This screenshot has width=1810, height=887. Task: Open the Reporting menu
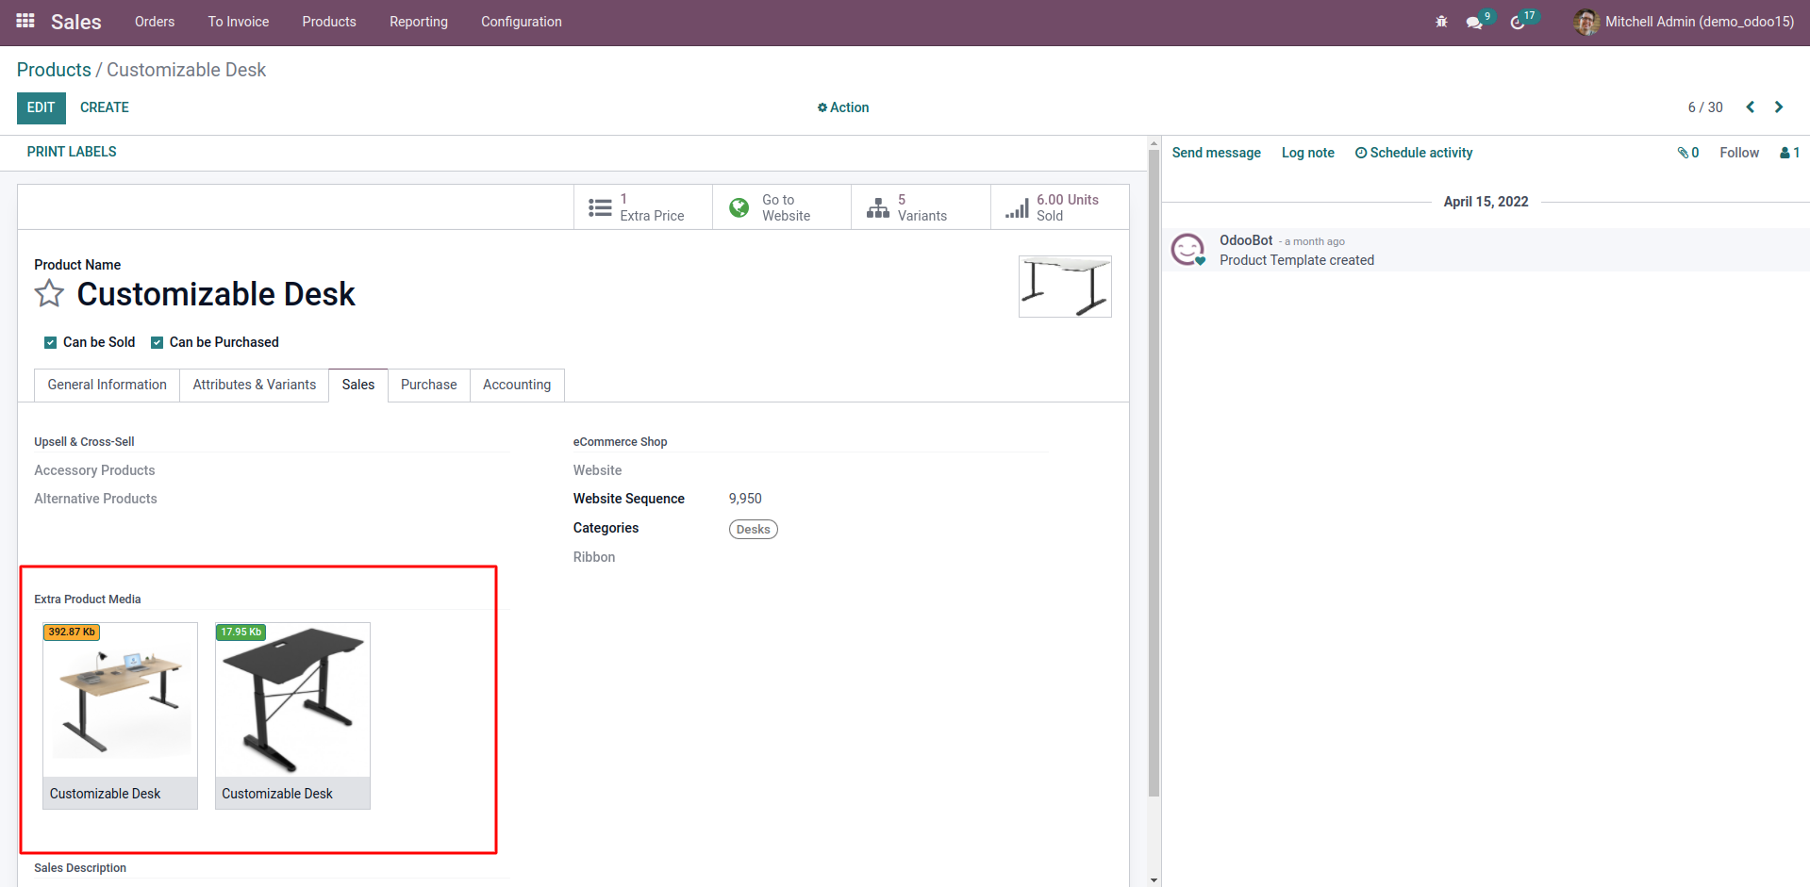(419, 22)
